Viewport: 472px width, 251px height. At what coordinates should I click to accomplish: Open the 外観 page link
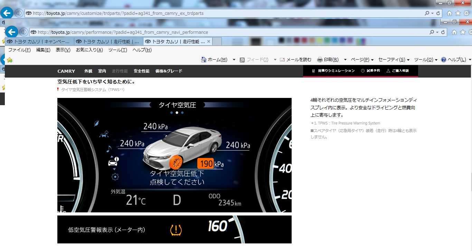point(88,71)
